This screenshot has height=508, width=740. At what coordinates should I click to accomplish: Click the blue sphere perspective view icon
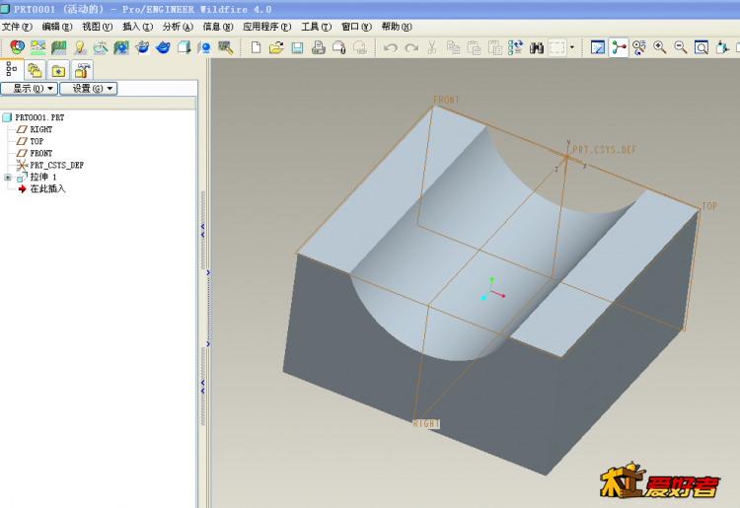point(205,47)
